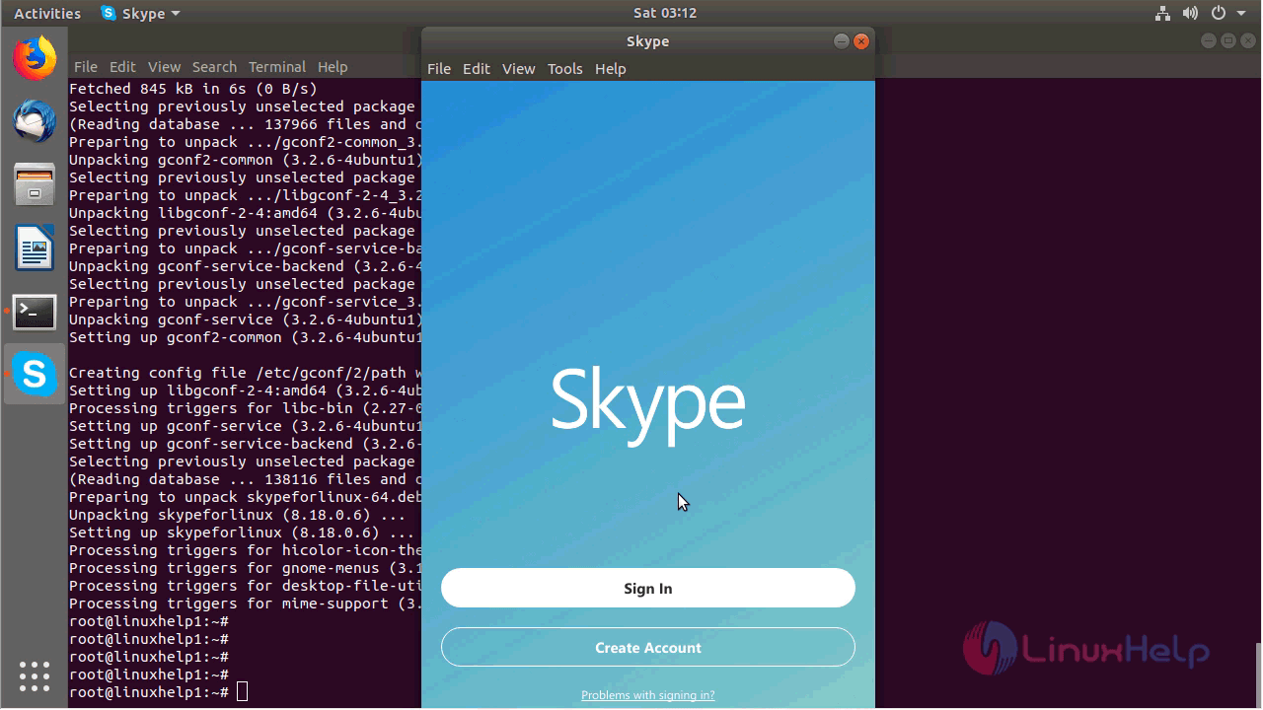Open Skype's Help menu

pos(611,69)
